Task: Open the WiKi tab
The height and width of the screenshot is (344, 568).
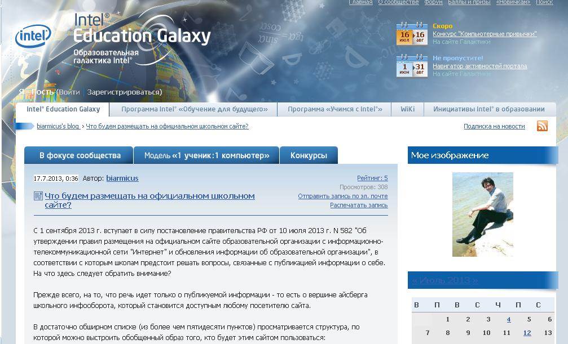Action: pos(407,109)
